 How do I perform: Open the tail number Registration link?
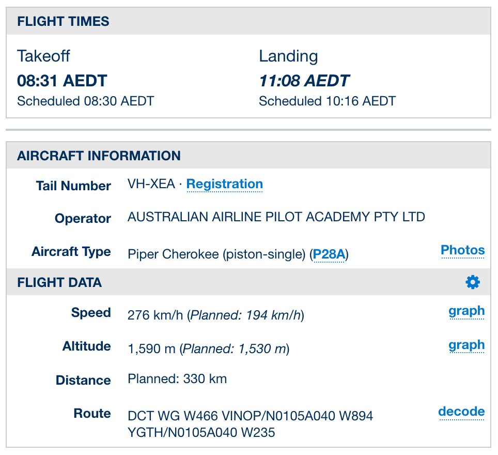[x=224, y=185]
